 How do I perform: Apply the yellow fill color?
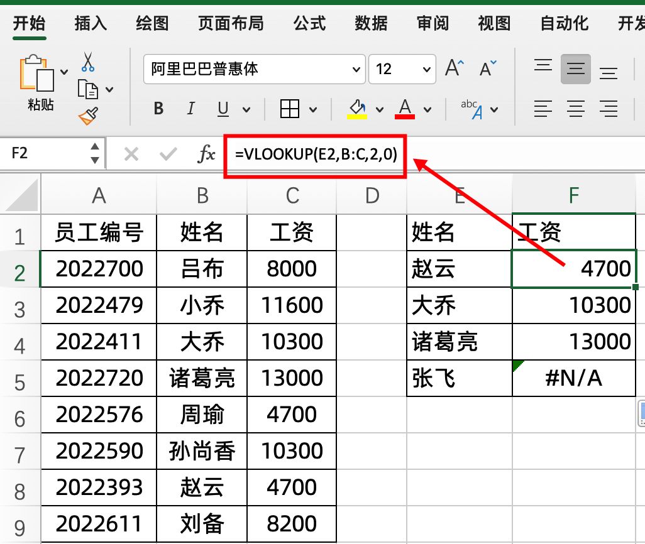coord(357,109)
